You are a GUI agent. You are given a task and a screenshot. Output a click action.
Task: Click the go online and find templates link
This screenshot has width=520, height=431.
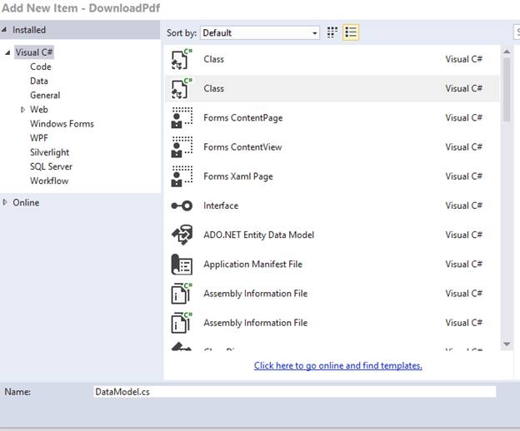pyautogui.click(x=337, y=365)
